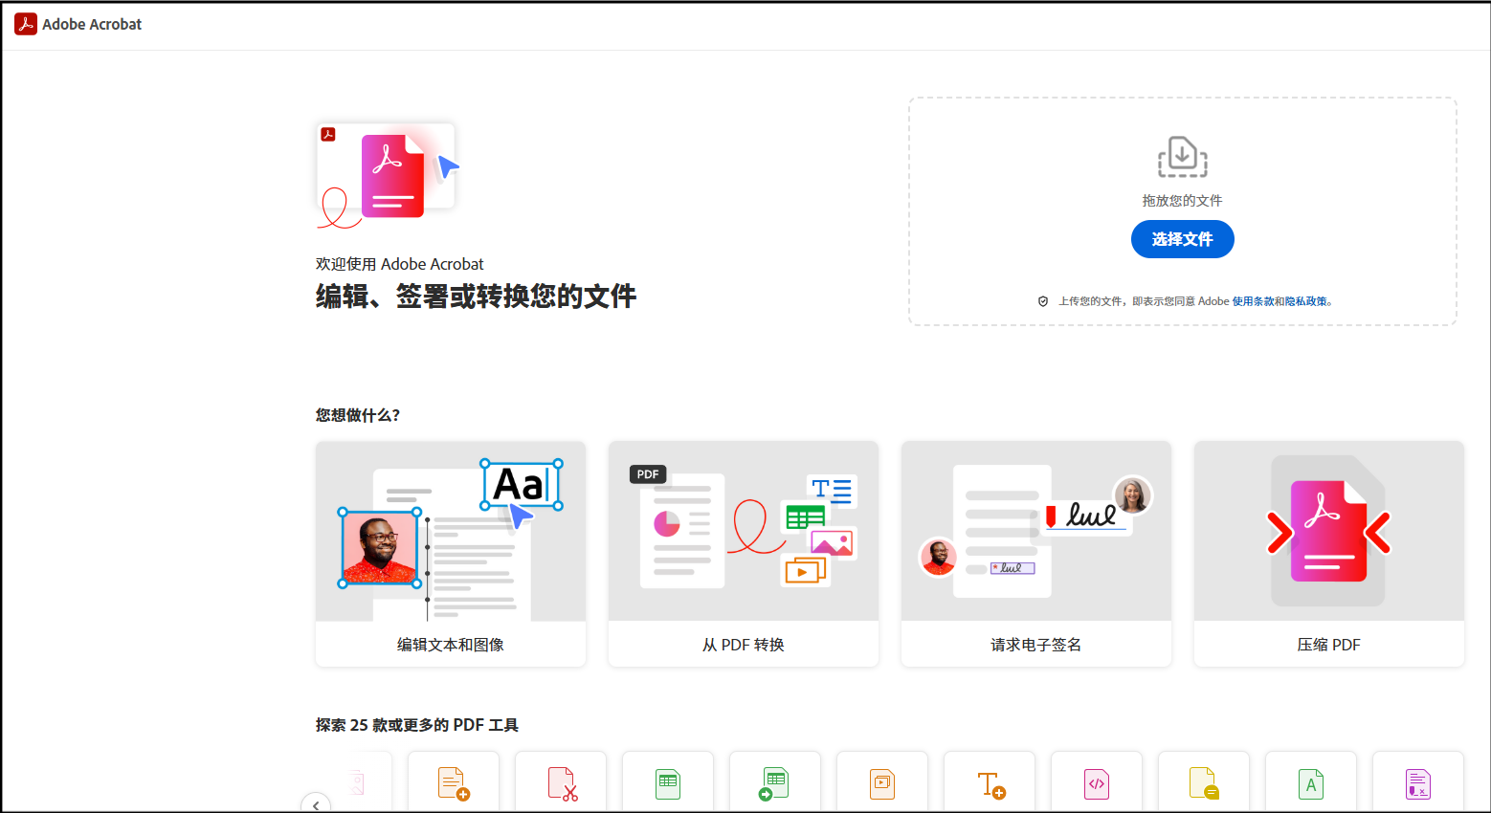The height and width of the screenshot is (813, 1491).
Task: Open the 从 PDF 转换 tool card
Action: pos(744,554)
